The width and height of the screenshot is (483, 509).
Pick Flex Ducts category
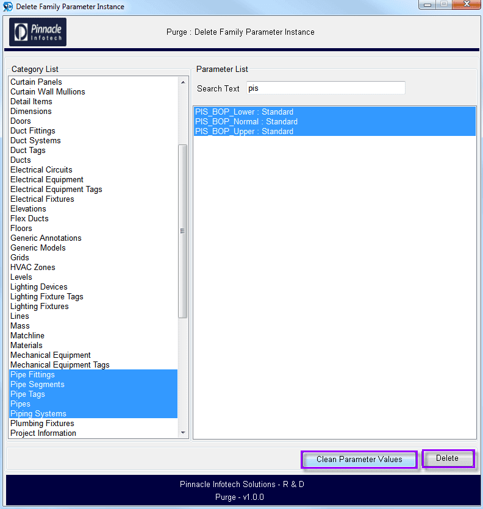[x=93, y=218]
